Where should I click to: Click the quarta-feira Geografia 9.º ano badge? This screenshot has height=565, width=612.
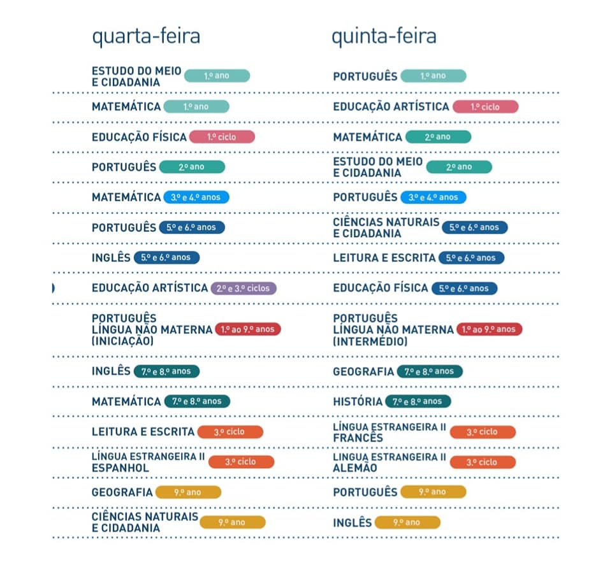(x=188, y=492)
